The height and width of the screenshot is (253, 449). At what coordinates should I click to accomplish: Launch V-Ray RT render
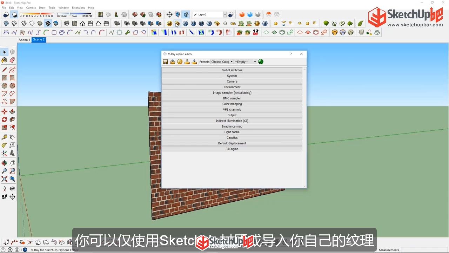tap(193, 24)
